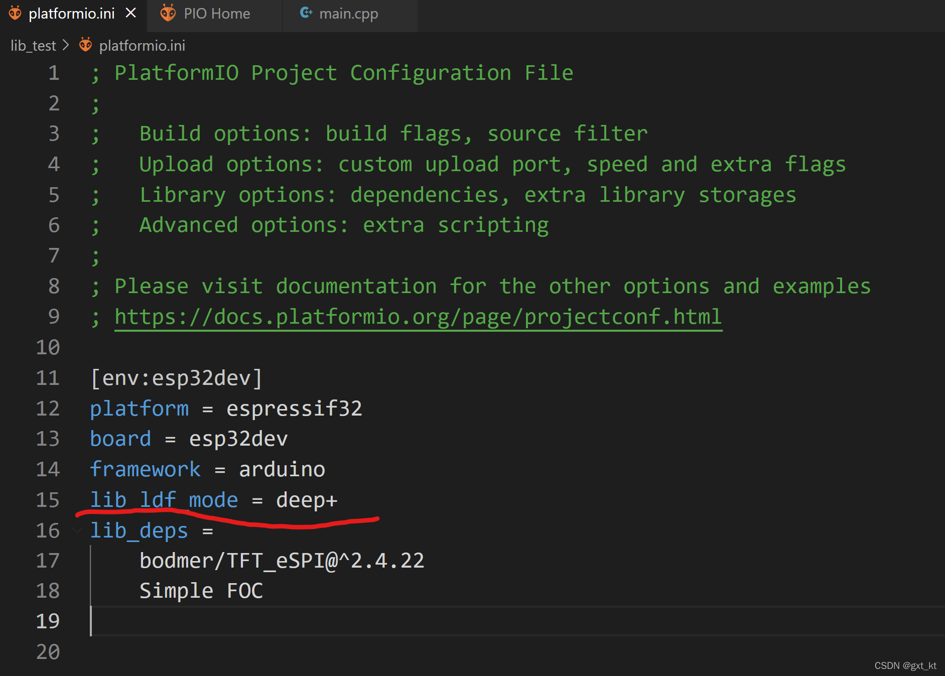
Task: Click the C++ file icon on main.cpp tab
Action: click(306, 13)
